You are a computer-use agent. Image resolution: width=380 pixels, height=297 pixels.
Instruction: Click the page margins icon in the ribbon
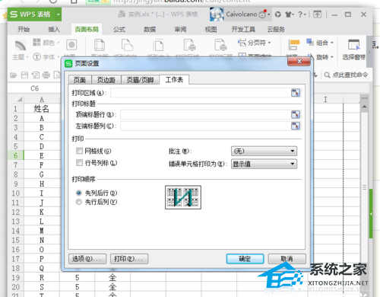100,45
